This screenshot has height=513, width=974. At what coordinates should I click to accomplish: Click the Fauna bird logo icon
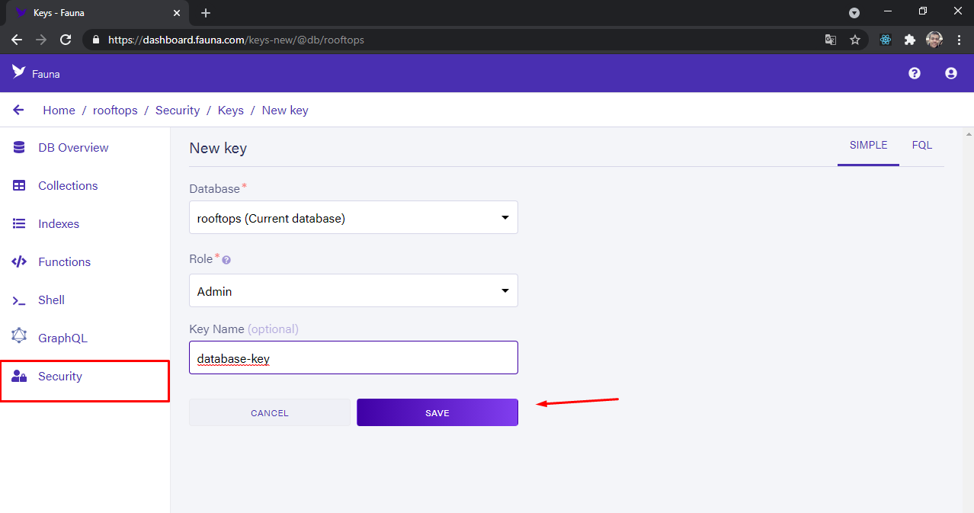(19, 72)
